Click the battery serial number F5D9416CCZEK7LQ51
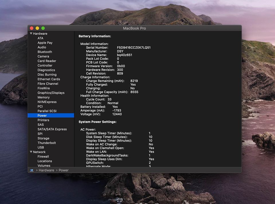 [x=134, y=47]
